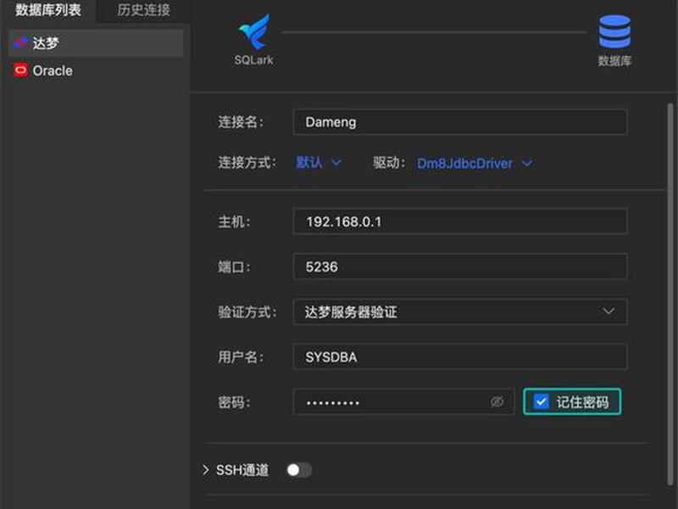Switch to the 数据库列表 tab
Screen dimensions: 678x509
[x=48, y=10]
